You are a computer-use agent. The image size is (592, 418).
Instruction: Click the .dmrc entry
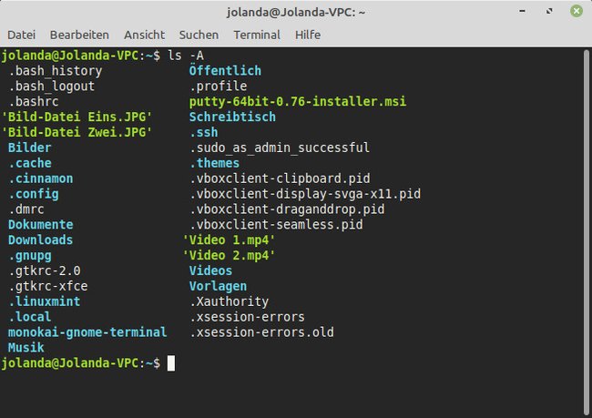tap(26, 209)
